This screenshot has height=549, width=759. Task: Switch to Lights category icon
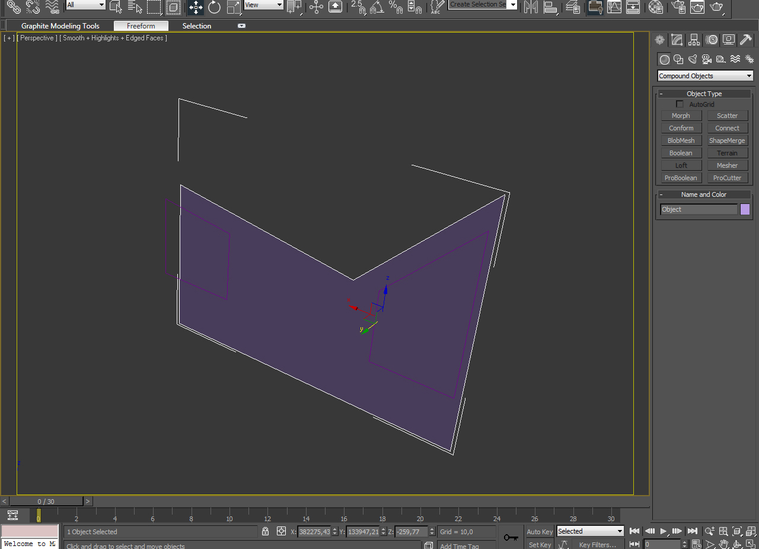point(693,59)
